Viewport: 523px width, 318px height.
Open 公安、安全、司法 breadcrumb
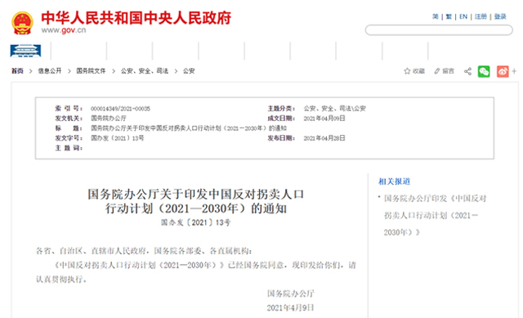click(145, 71)
